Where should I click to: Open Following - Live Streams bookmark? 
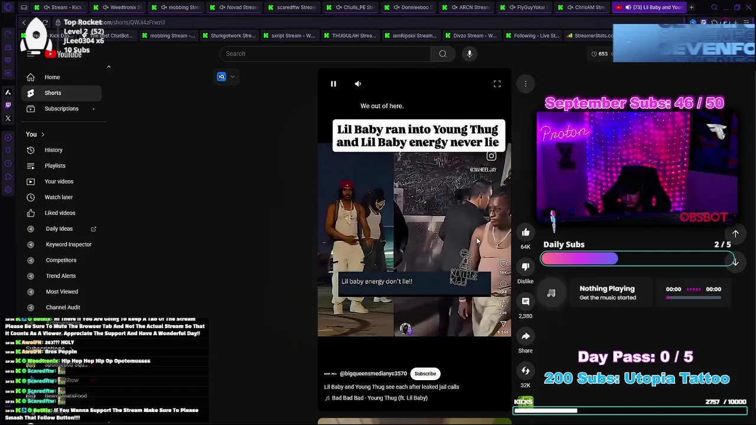(532, 35)
